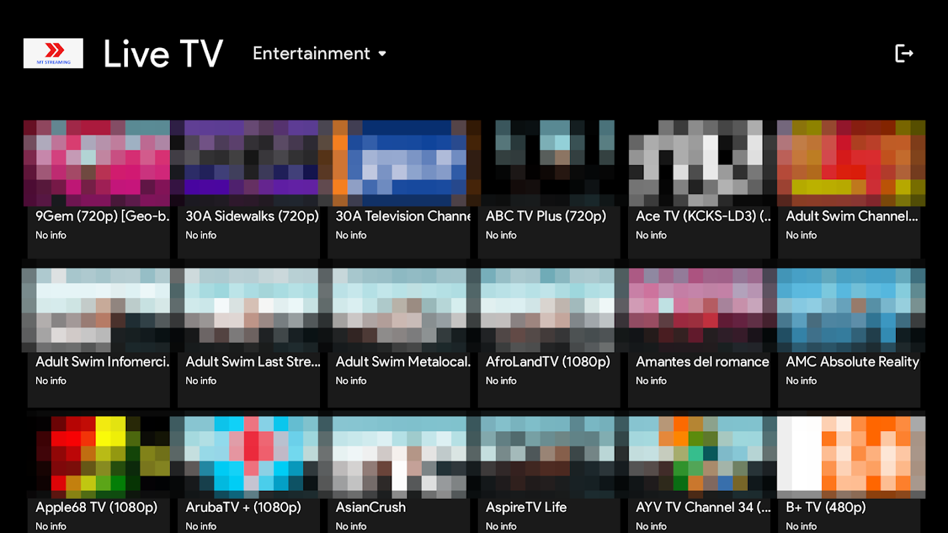Image resolution: width=948 pixels, height=533 pixels.
Task: Open the AfroLandTV (1080p) thumbnail
Action: (x=548, y=310)
